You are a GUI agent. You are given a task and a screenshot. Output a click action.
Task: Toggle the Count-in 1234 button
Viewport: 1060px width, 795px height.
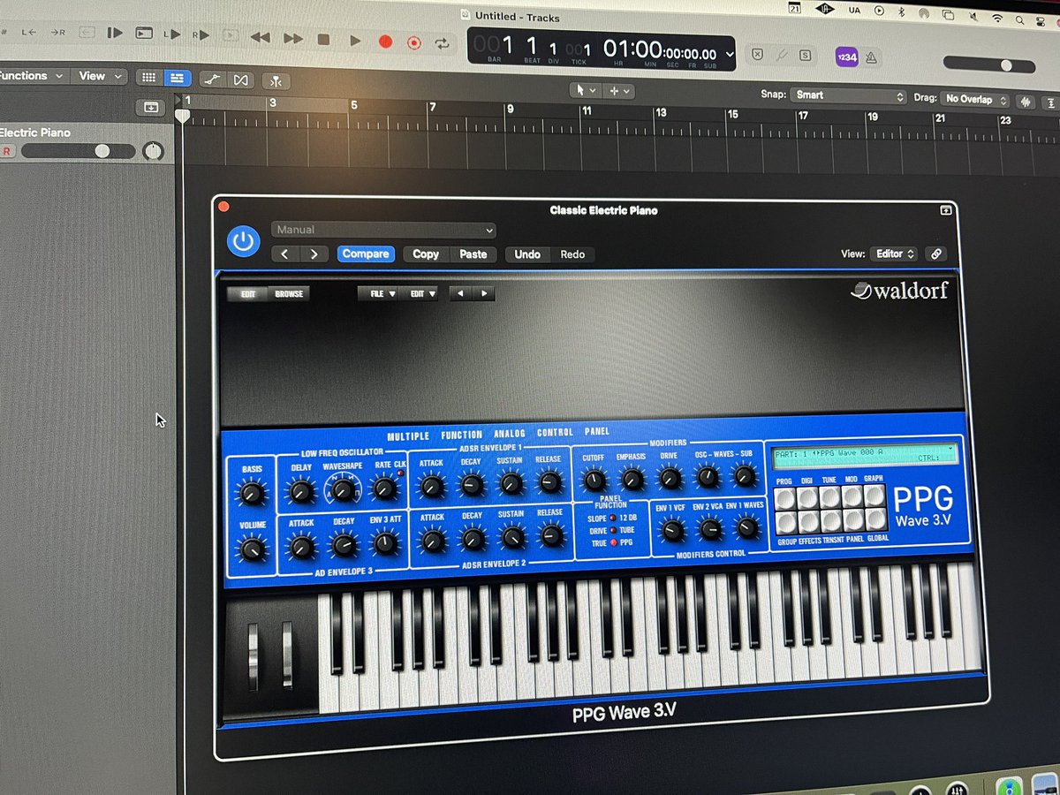tap(845, 57)
